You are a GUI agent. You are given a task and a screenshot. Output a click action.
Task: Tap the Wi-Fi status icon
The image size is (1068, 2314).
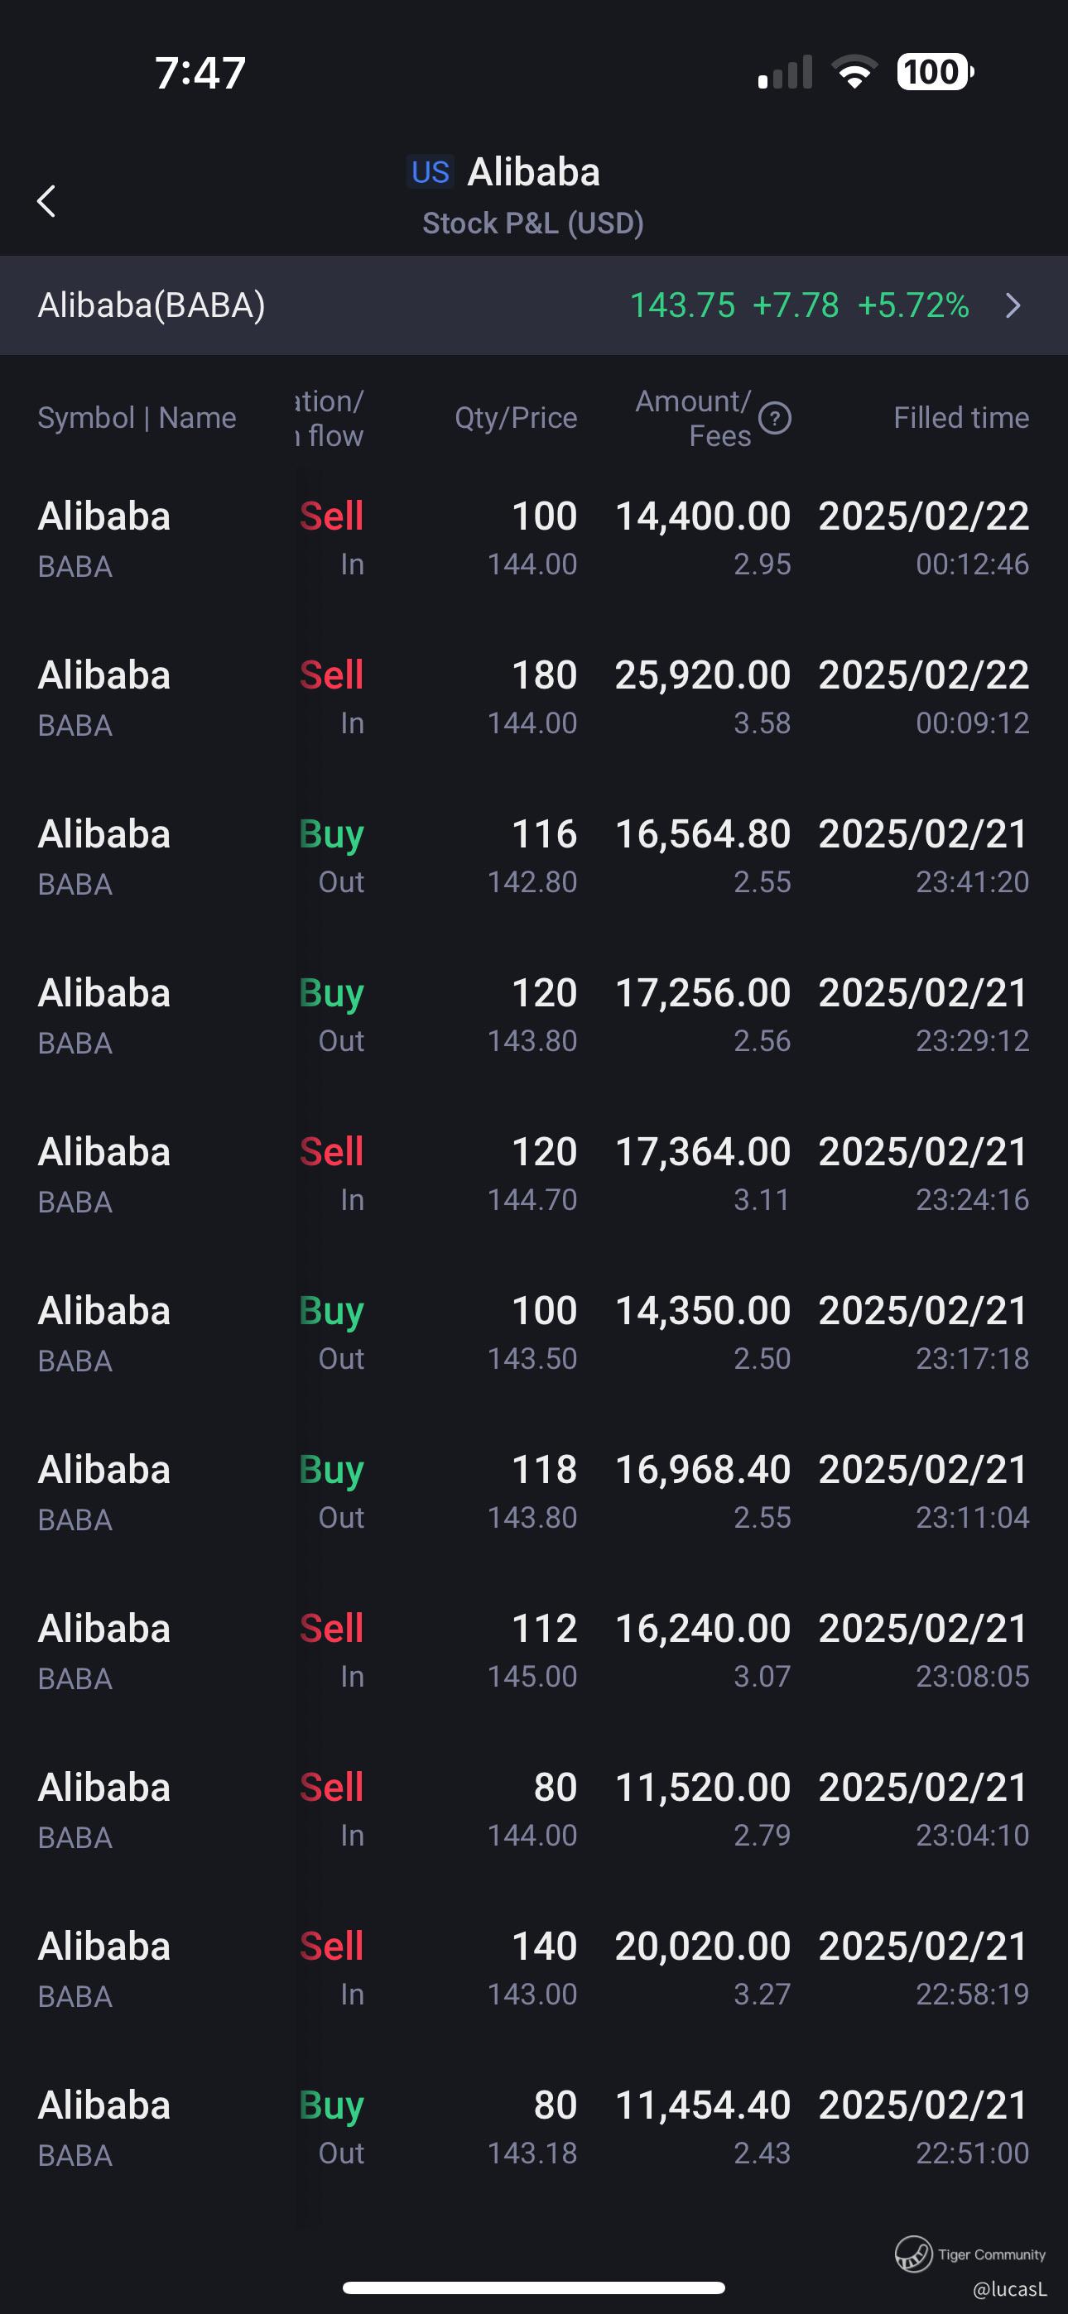point(854,72)
